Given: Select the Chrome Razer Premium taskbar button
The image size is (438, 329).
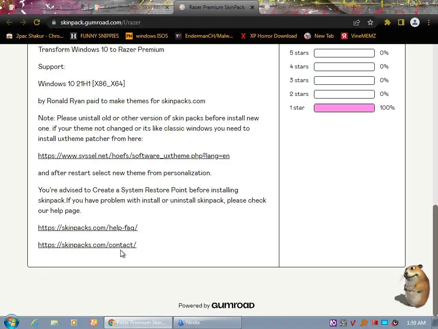Looking at the screenshot, I should coord(138,323).
